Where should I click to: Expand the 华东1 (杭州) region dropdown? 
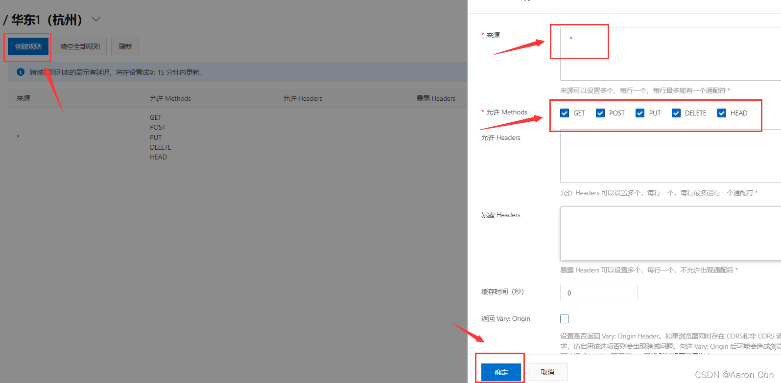tap(96, 20)
